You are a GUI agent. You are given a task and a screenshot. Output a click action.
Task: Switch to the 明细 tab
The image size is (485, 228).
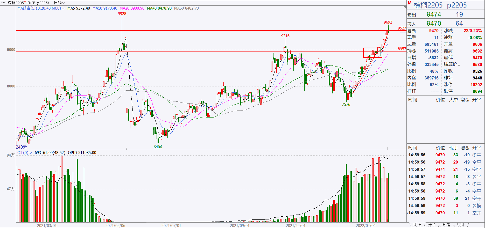(417, 225)
